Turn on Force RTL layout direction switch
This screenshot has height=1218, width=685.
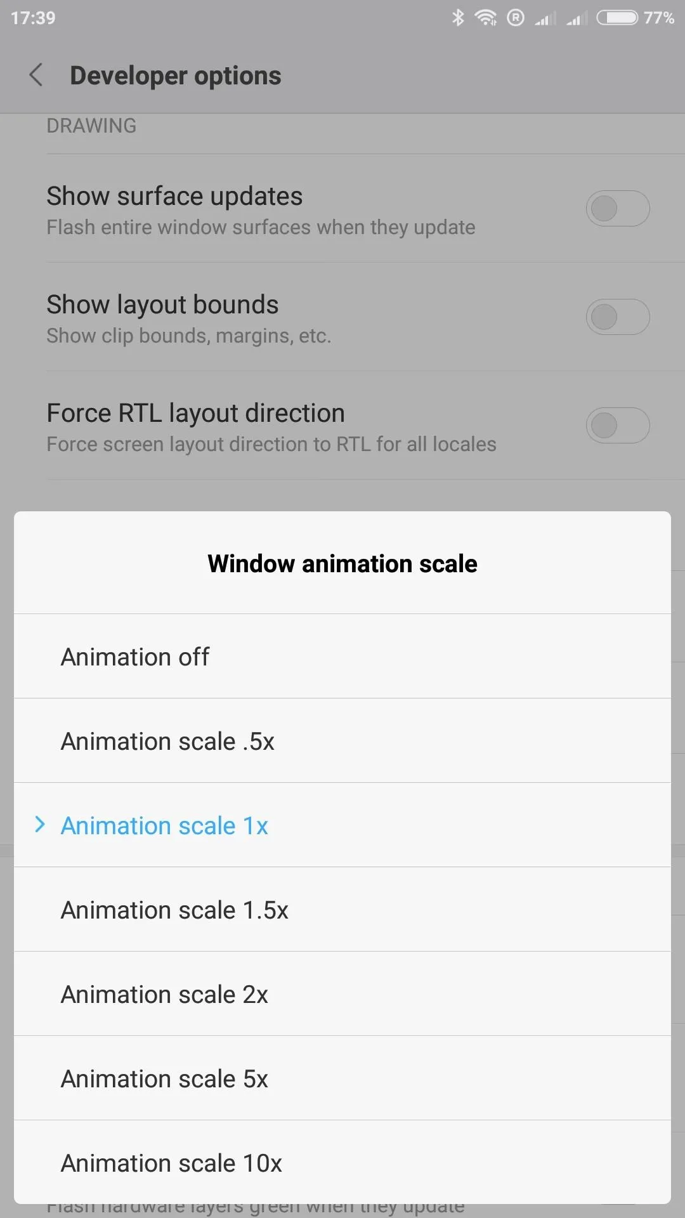point(618,425)
